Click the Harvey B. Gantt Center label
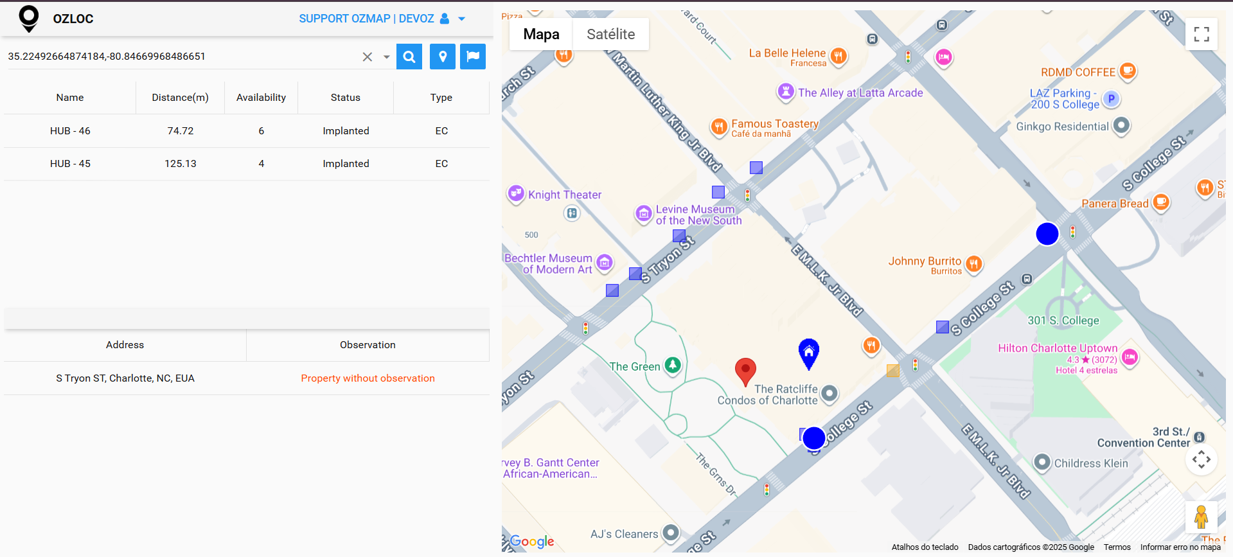This screenshot has width=1233, height=557. 551,468
